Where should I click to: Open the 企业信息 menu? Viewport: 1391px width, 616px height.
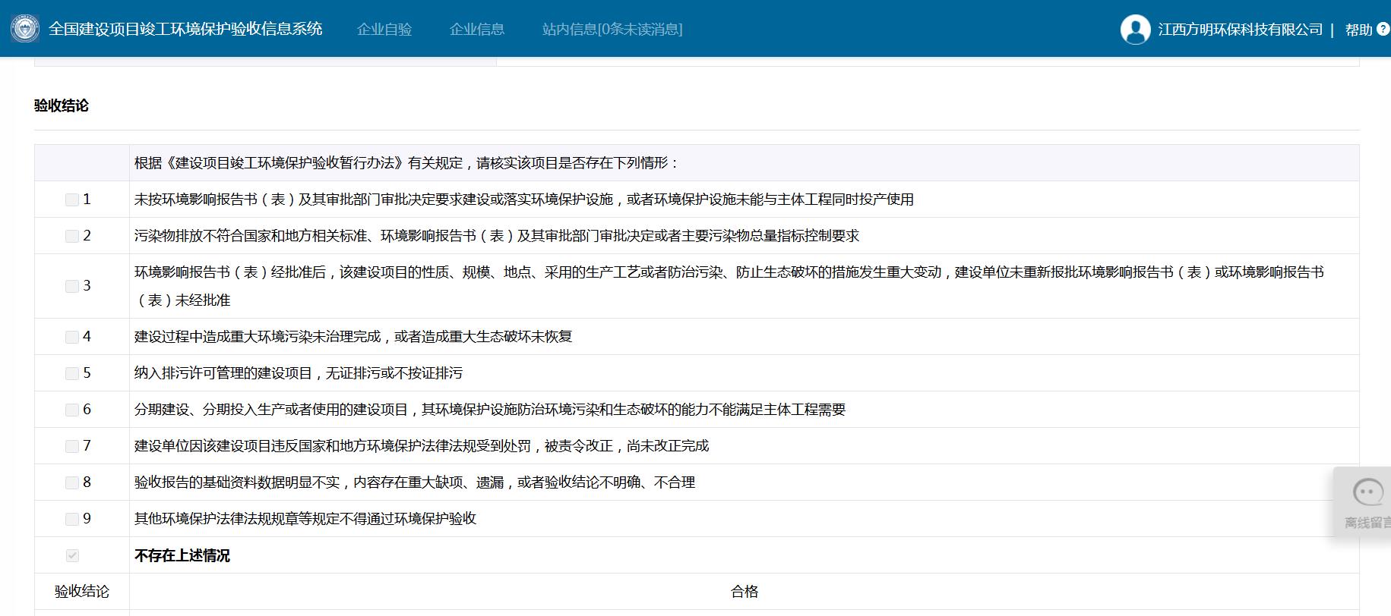click(477, 30)
